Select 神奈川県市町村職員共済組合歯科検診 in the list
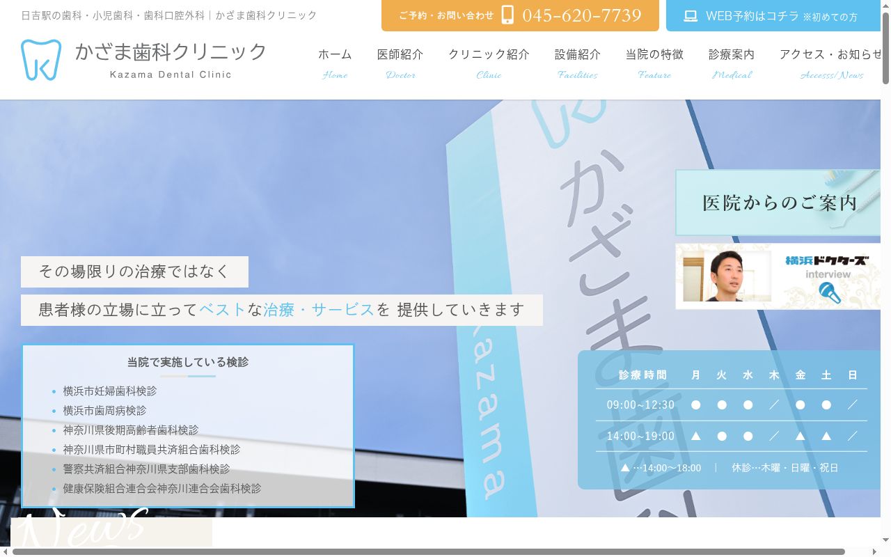The image size is (891, 557). click(152, 450)
